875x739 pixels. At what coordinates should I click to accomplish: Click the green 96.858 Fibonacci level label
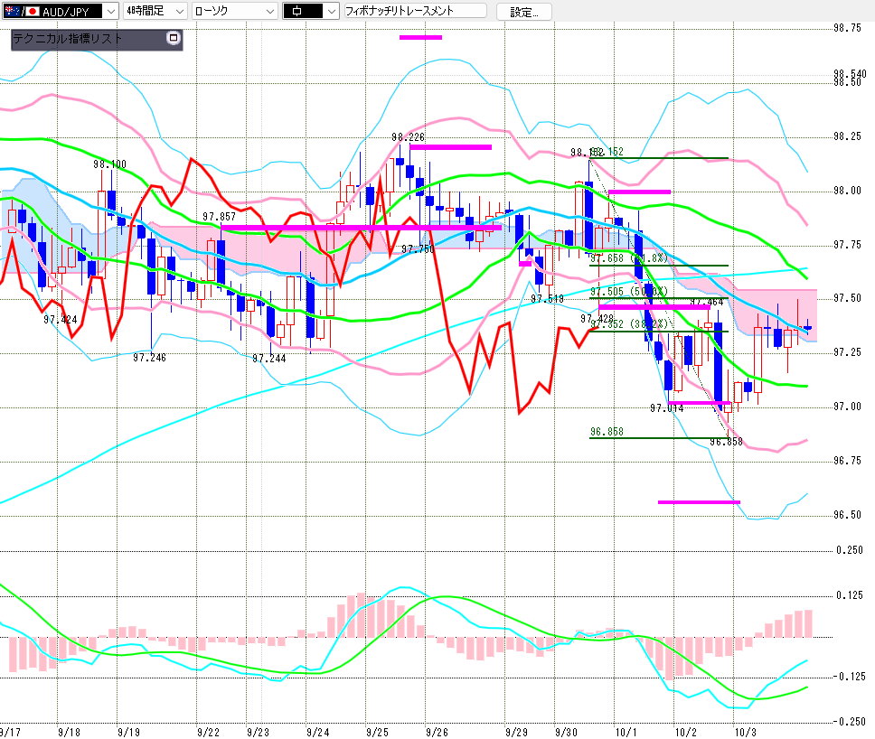click(607, 432)
